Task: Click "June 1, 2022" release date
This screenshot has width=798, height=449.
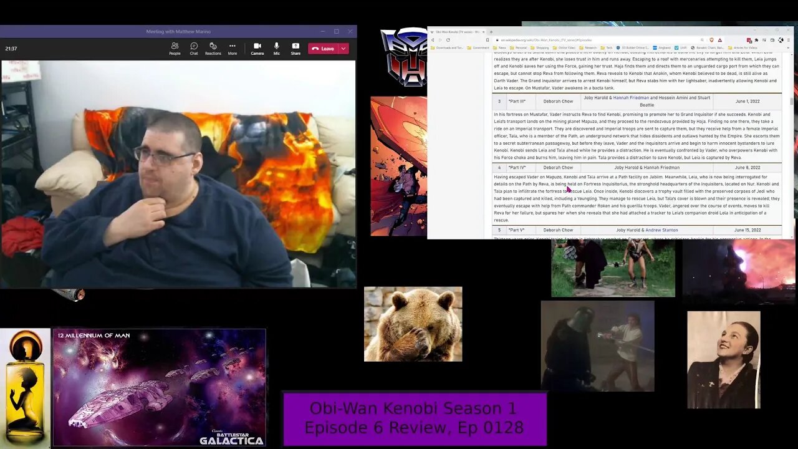Action: (x=748, y=101)
